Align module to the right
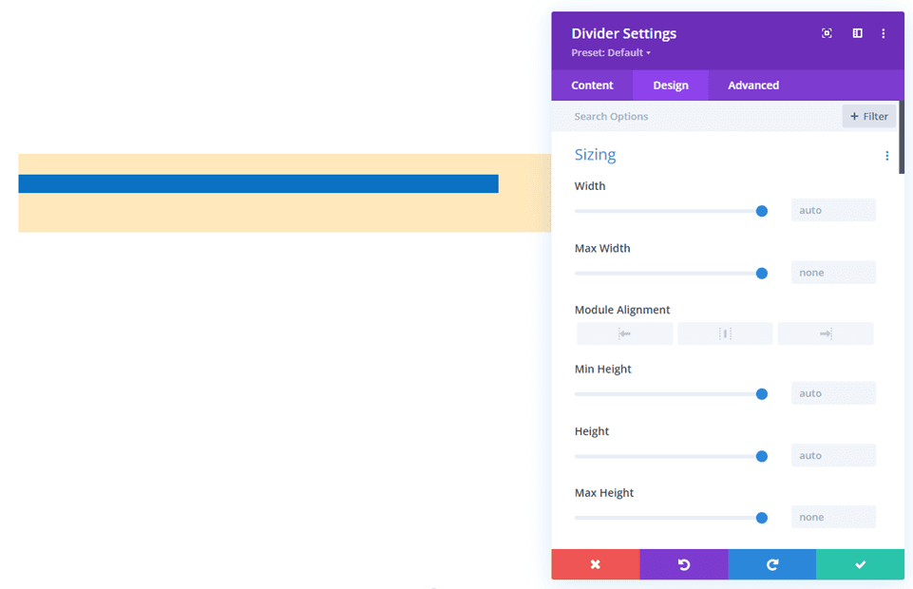The image size is (913, 589). (826, 333)
